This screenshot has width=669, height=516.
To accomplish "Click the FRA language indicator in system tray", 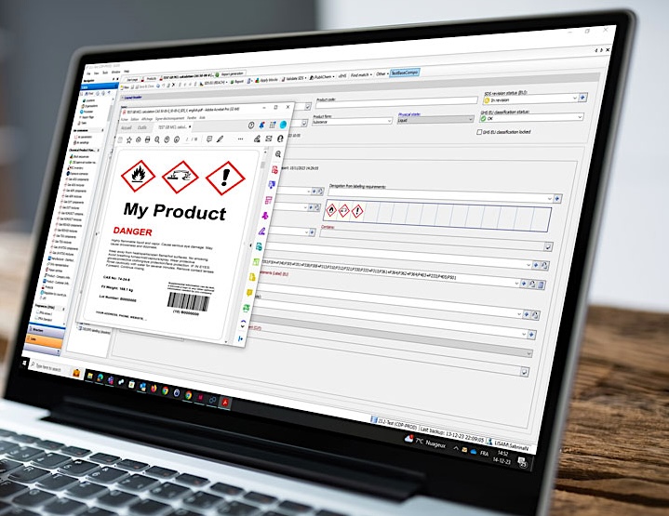I will tap(484, 453).
